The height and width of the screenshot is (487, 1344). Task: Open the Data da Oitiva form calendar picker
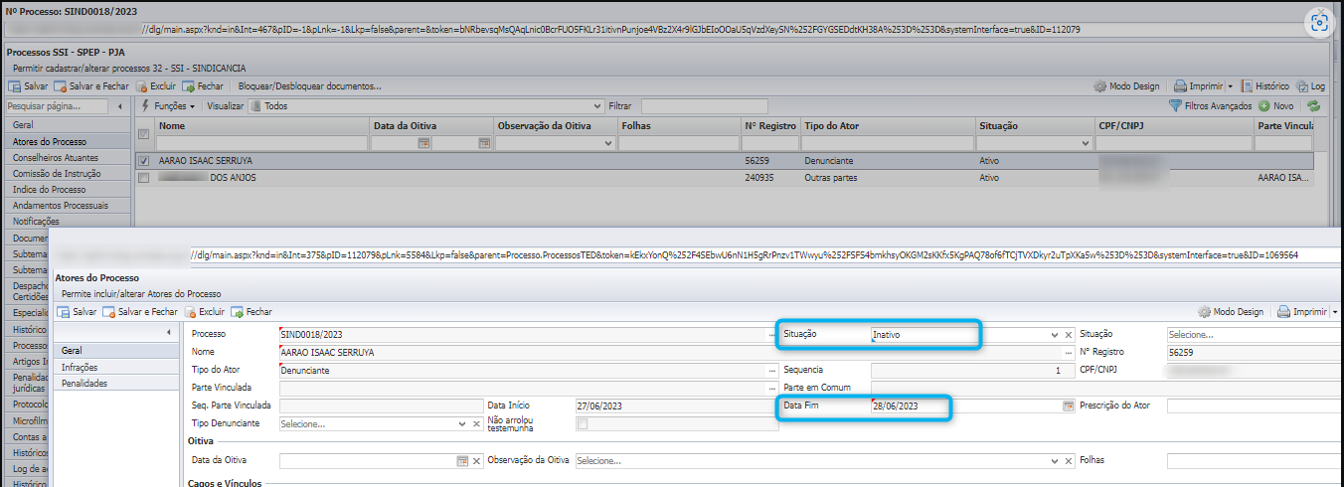tap(462, 461)
